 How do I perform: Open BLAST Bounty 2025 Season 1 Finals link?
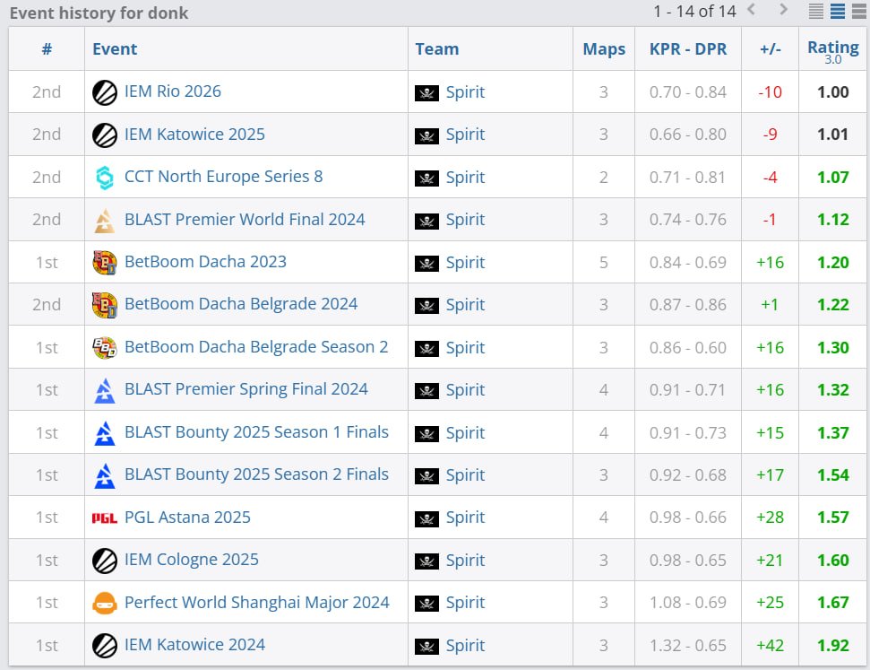click(x=256, y=432)
